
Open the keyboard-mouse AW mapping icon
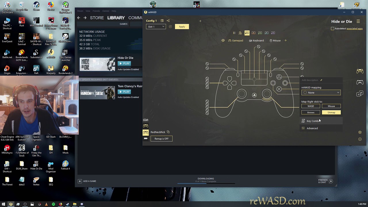point(360,94)
